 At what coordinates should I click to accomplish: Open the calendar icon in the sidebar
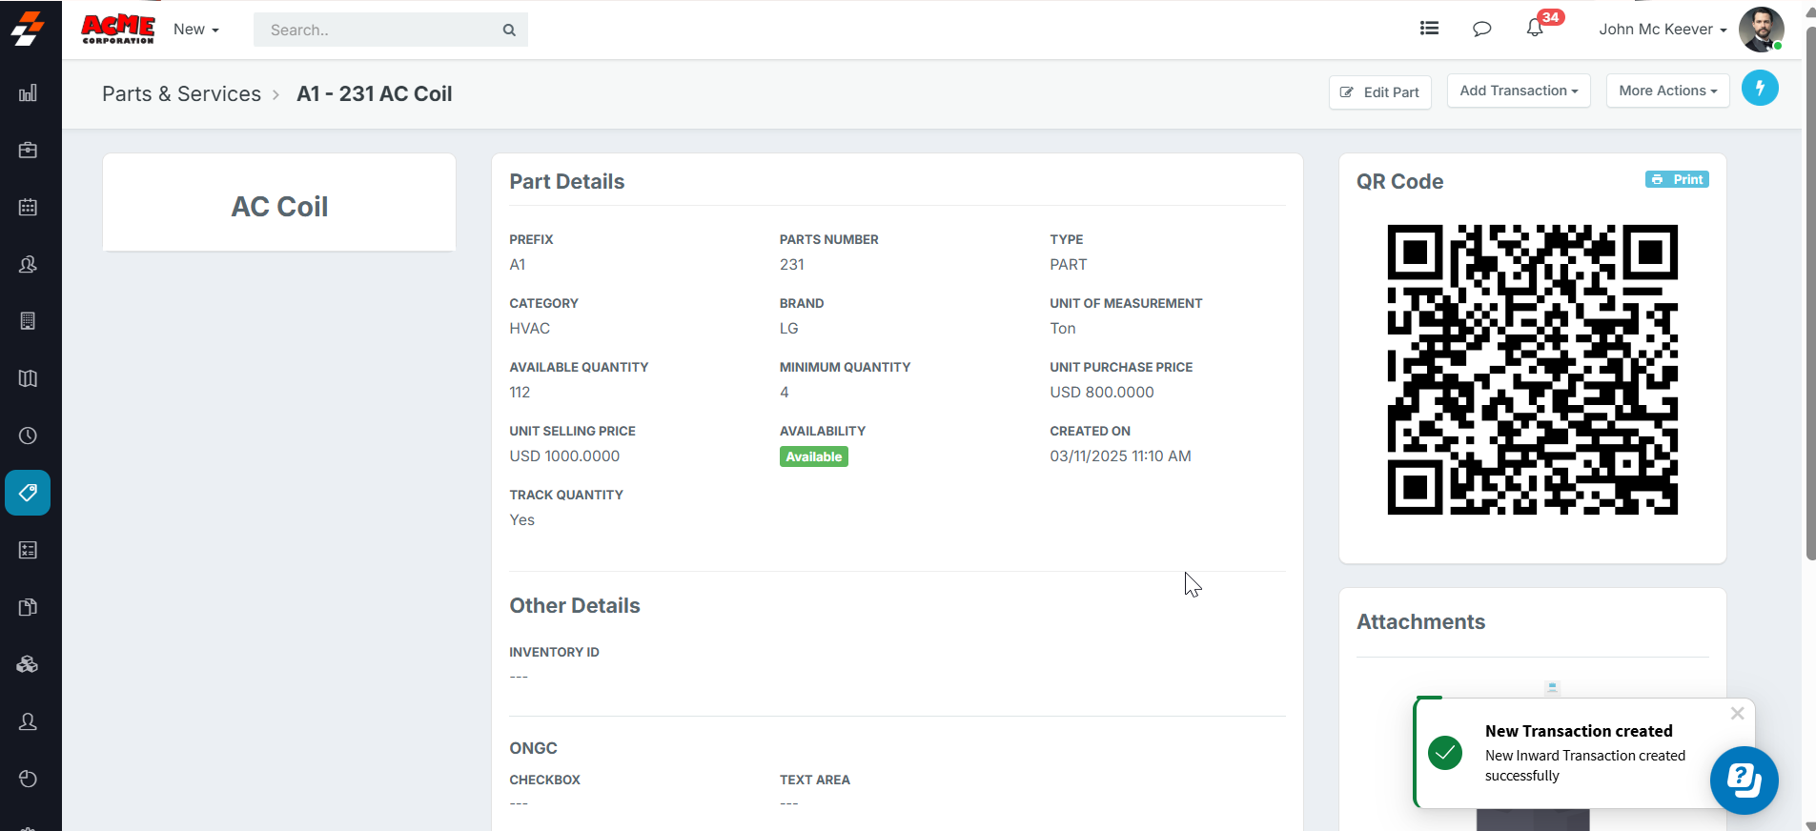click(28, 208)
